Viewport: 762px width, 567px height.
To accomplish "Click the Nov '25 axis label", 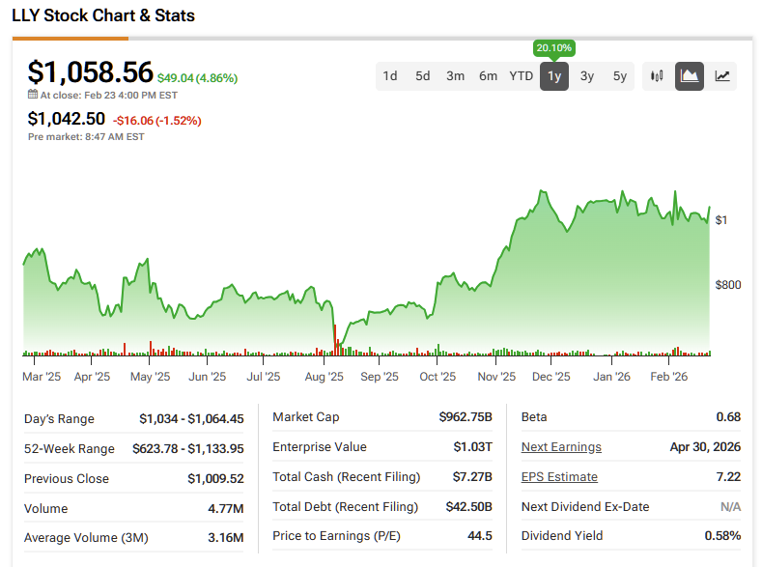I will point(496,377).
